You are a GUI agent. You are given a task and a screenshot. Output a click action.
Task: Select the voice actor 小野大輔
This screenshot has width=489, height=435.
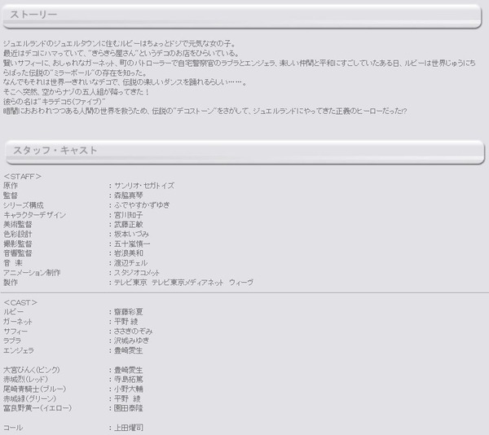coord(129,389)
